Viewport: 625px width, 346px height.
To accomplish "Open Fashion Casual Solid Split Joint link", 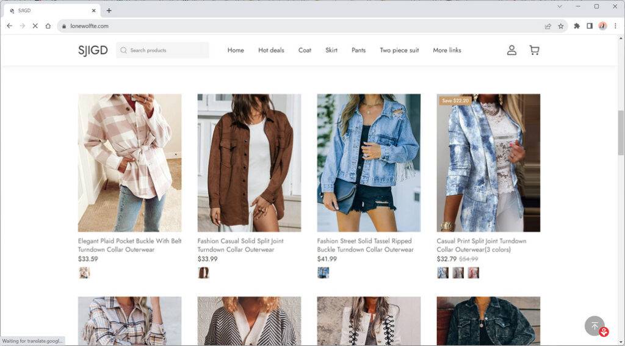I will coord(240,245).
